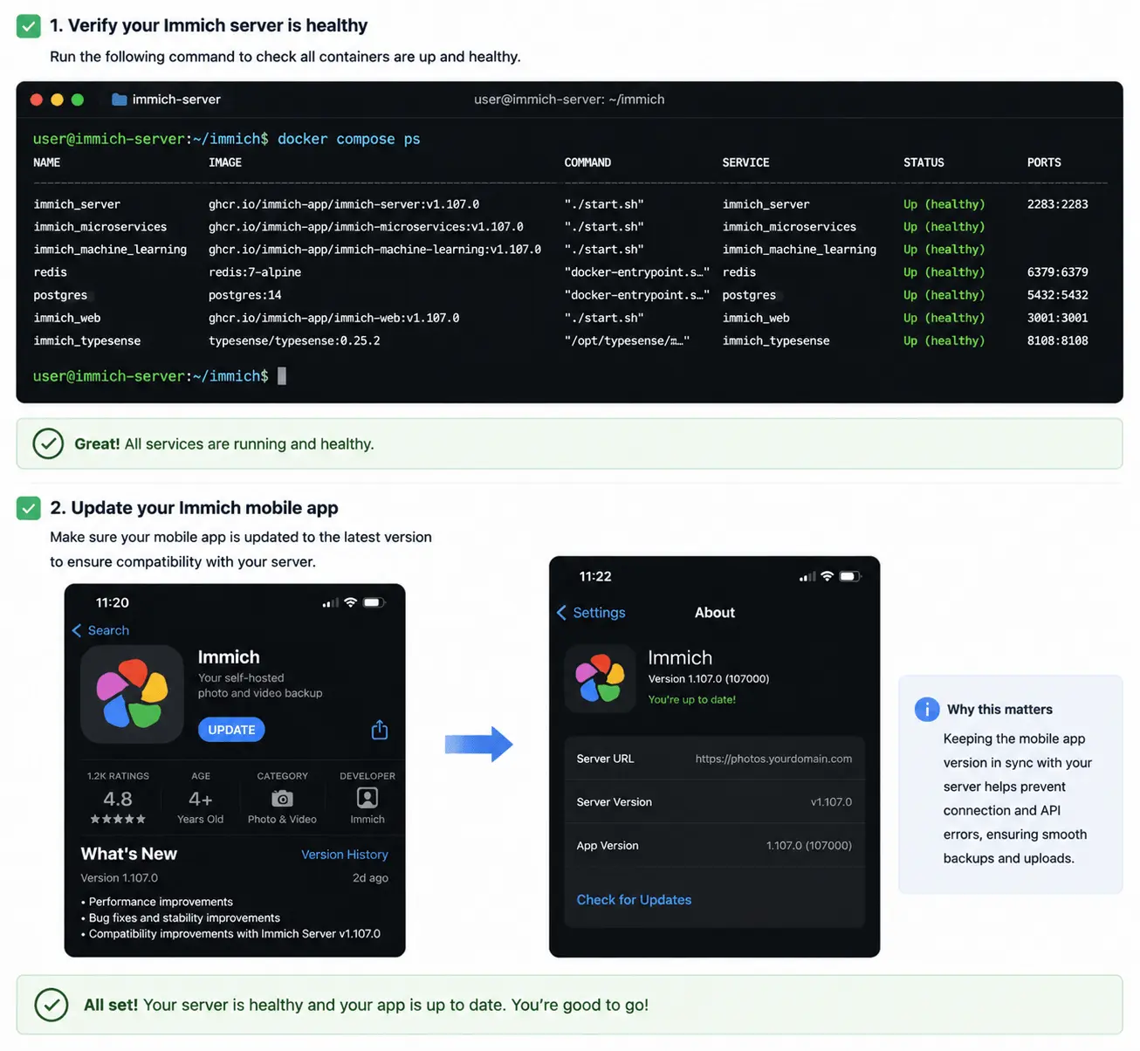Click the immich-machine-learning:v1.107.0 image cell
Screen dimensions: 1140x1051
point(374,250)
